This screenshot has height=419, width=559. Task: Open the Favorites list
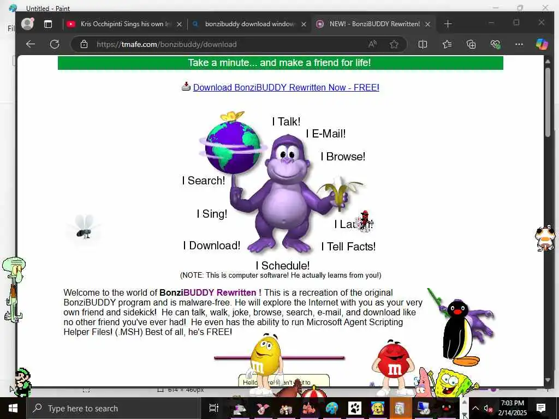tap(447, 44)
